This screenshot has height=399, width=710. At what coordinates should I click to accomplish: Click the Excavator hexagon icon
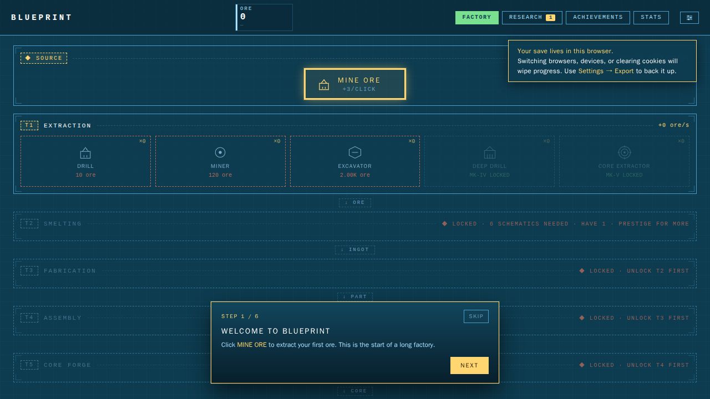355,152
